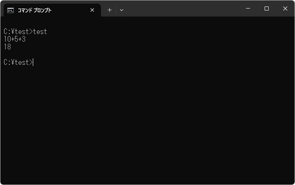This screenshot has width=295, height=185.
Task: Click the trailing 3 in the expression
Action: coord(24,39)
